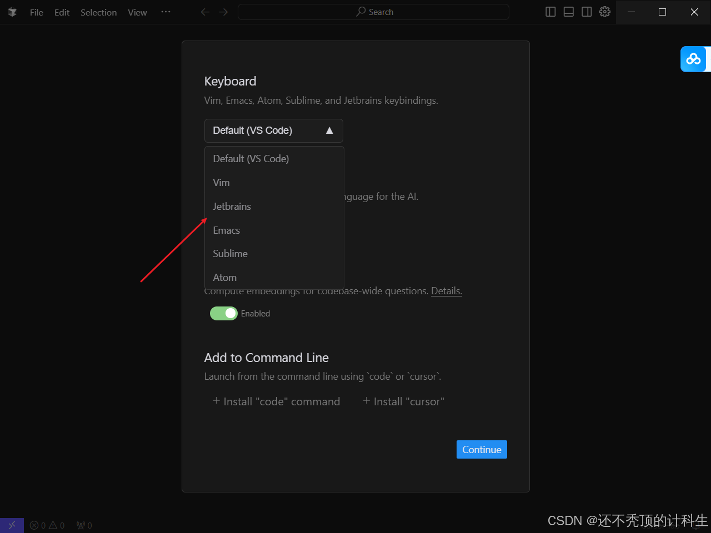Select Jetbrains keybindings option
Image resolution: width=711 pixels, height=533 pixels.
(274, 207)
